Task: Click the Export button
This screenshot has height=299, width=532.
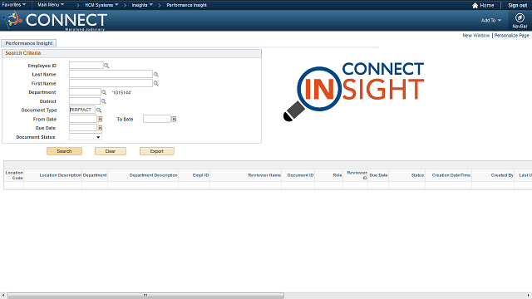Action: (157, 151)
